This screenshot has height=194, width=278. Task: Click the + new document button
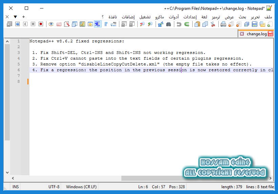23,17
